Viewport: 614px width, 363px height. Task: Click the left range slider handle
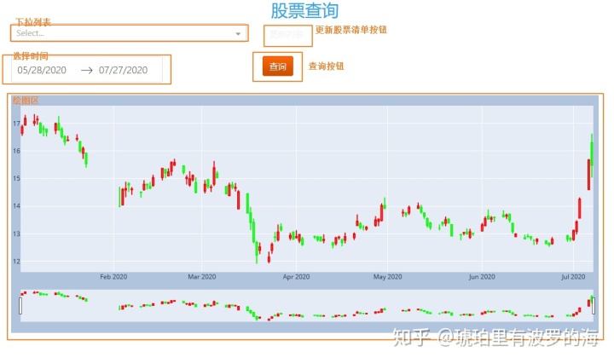[x=20, y=306]
